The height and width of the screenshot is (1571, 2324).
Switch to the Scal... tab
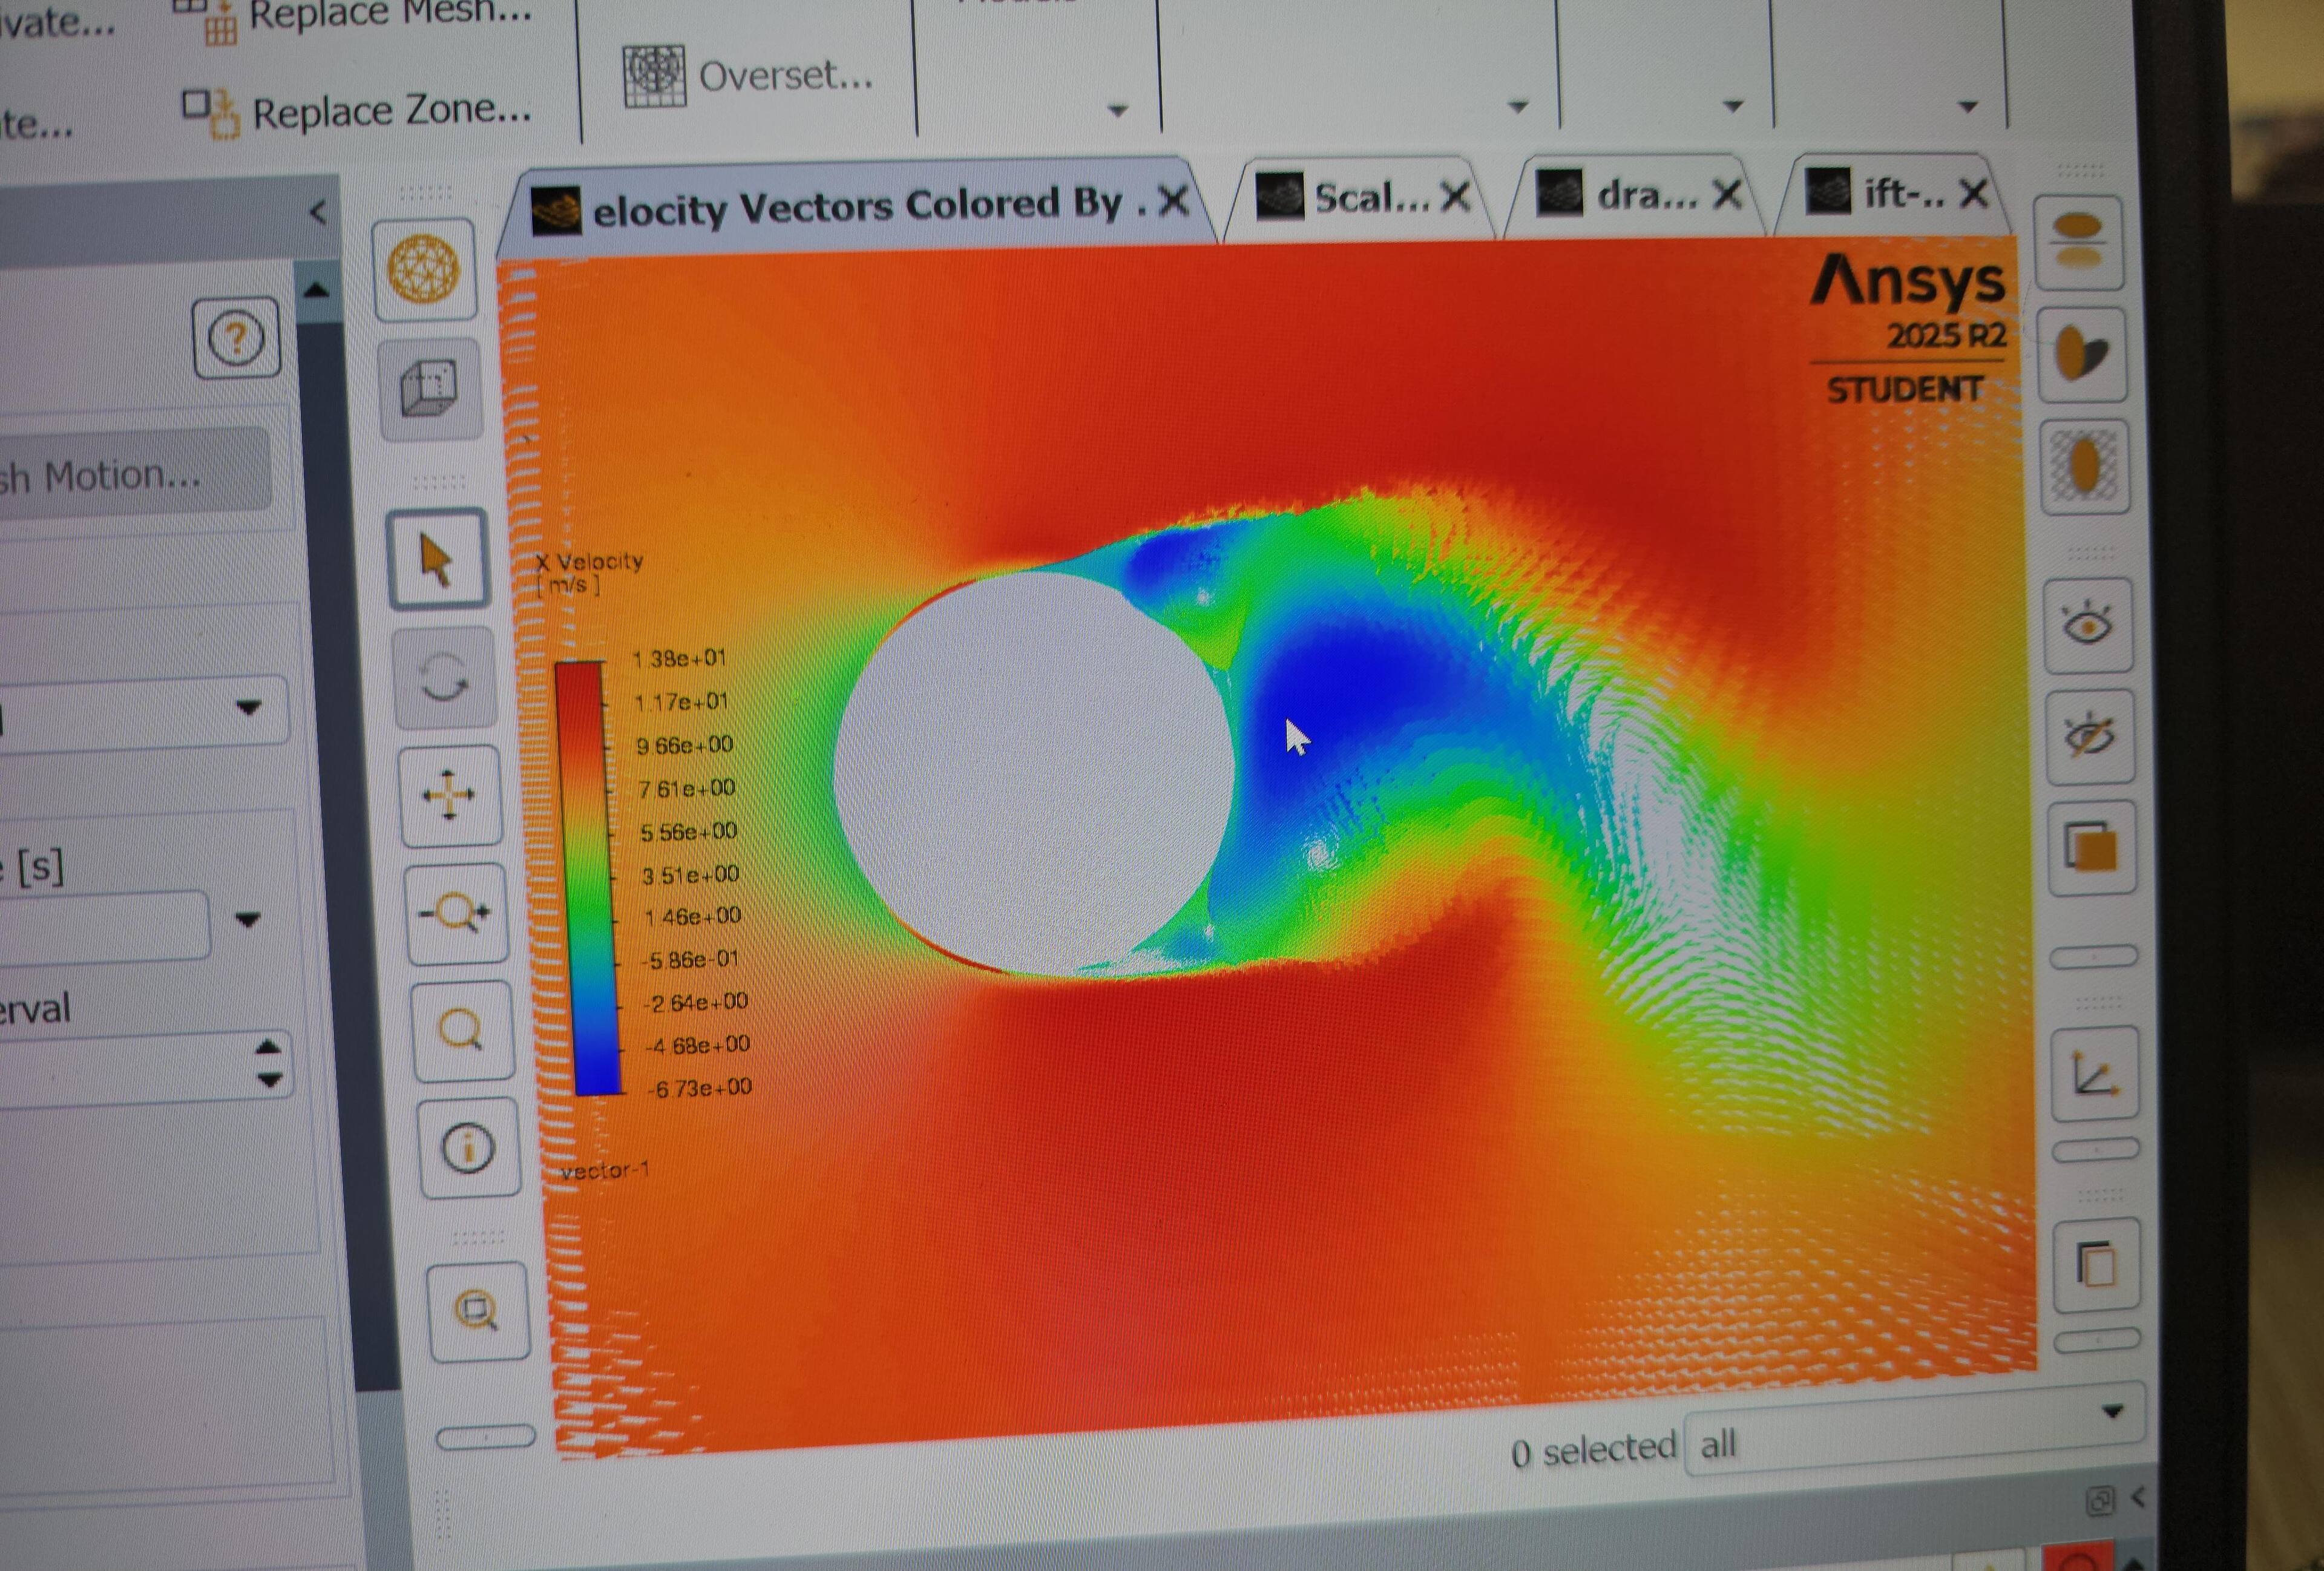click(1369, 198)
